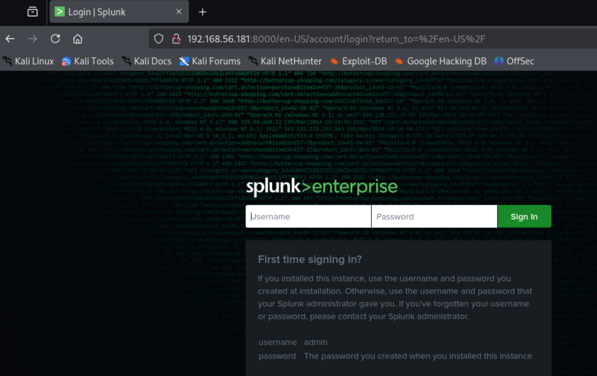Focus the Username input field
The height and width of the screenshot is (376, 597).
pos(308,217)
